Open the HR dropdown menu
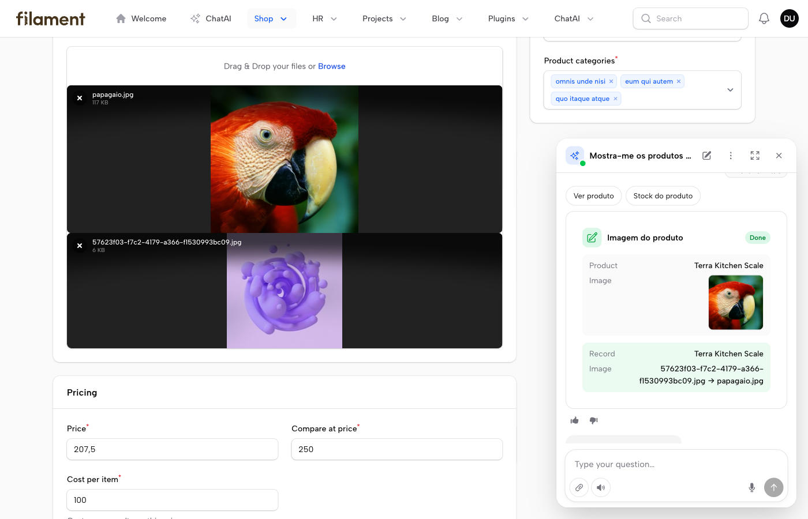 coord(325,18)
